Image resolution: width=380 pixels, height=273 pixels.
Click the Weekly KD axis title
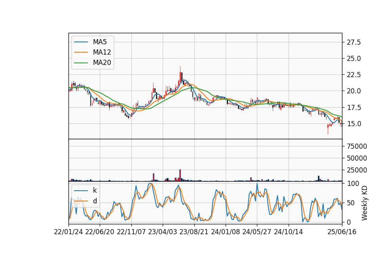tap(364, 203)
